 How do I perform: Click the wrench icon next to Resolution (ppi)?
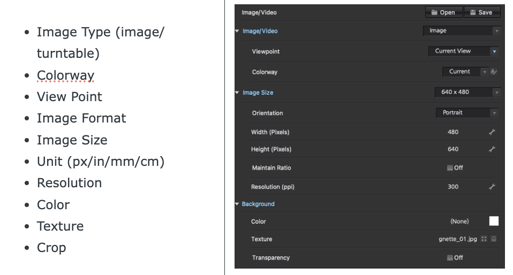pos(492,187)
